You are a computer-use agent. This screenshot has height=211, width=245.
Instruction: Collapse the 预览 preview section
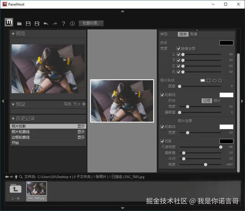(13, 34)
